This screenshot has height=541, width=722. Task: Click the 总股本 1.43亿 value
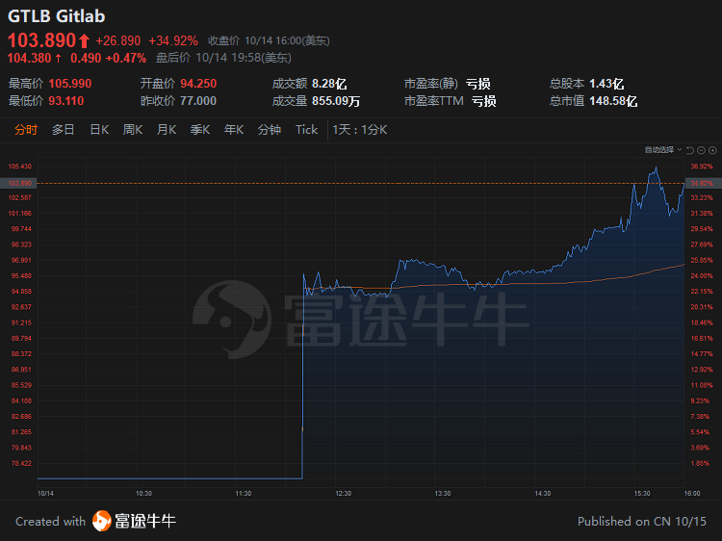[x=606, y=84]
